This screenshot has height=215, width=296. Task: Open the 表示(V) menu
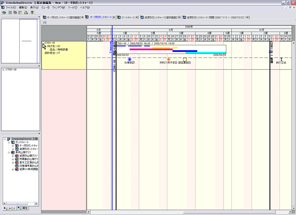click(34, 7)
